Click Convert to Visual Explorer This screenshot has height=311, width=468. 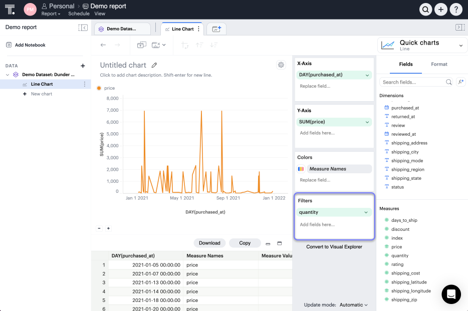tap(334, 246)
